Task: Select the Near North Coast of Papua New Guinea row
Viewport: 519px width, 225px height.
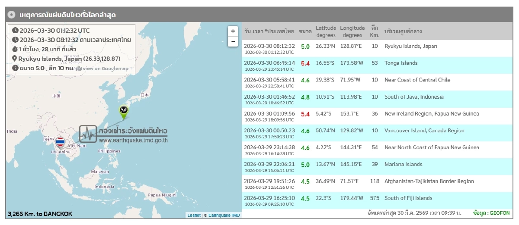Action: pos(376,150)
